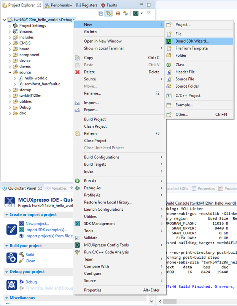The height and width of the screenshot is (306, 237).
Task: Select hello_world.c in the tree
Action: coord(36,78)
